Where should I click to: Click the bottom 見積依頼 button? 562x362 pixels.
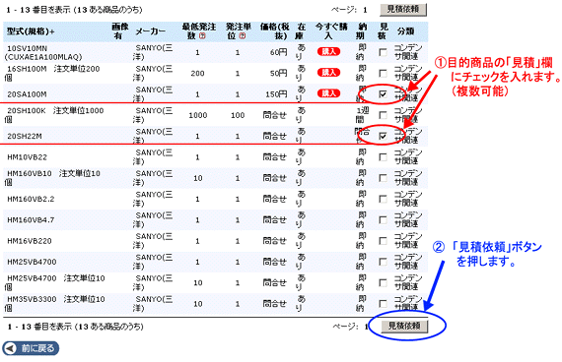tap(404, 326)
